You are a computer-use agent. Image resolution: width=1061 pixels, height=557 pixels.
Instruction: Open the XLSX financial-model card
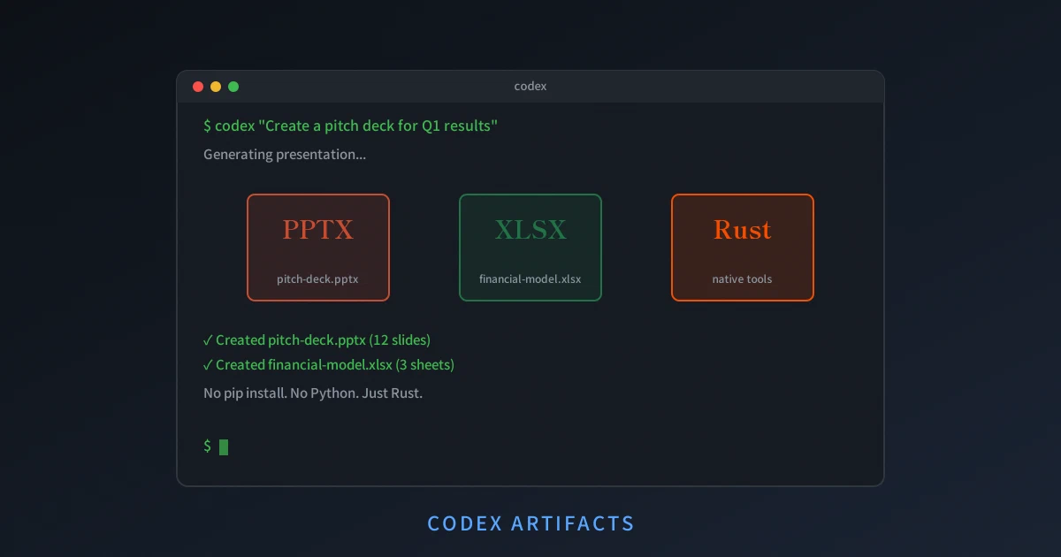pos(530,248)
